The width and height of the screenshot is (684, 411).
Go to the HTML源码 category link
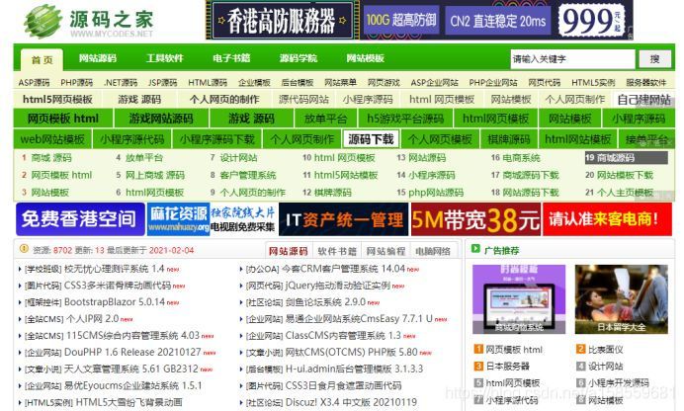pyautogui.click(x=208, y=82)
